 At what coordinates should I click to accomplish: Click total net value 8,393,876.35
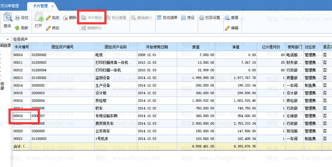pos(245,146)
